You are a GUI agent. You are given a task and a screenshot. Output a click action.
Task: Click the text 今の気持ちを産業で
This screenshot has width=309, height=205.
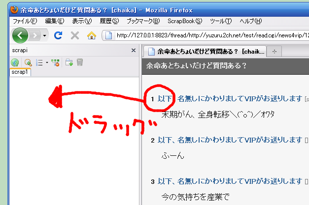(196, 197)
